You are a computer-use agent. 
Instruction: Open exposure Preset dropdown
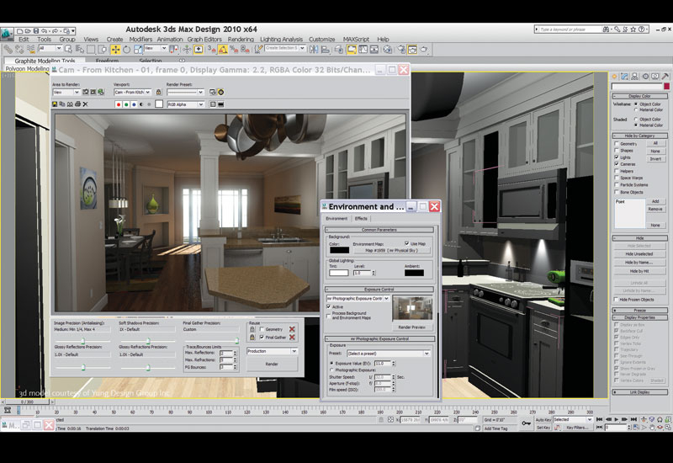(x=389, y=354)
